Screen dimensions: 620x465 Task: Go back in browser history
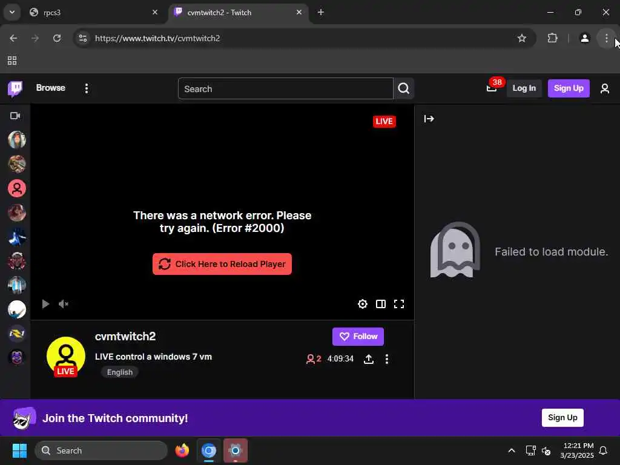pyautogui.click(x=13, y=38)
